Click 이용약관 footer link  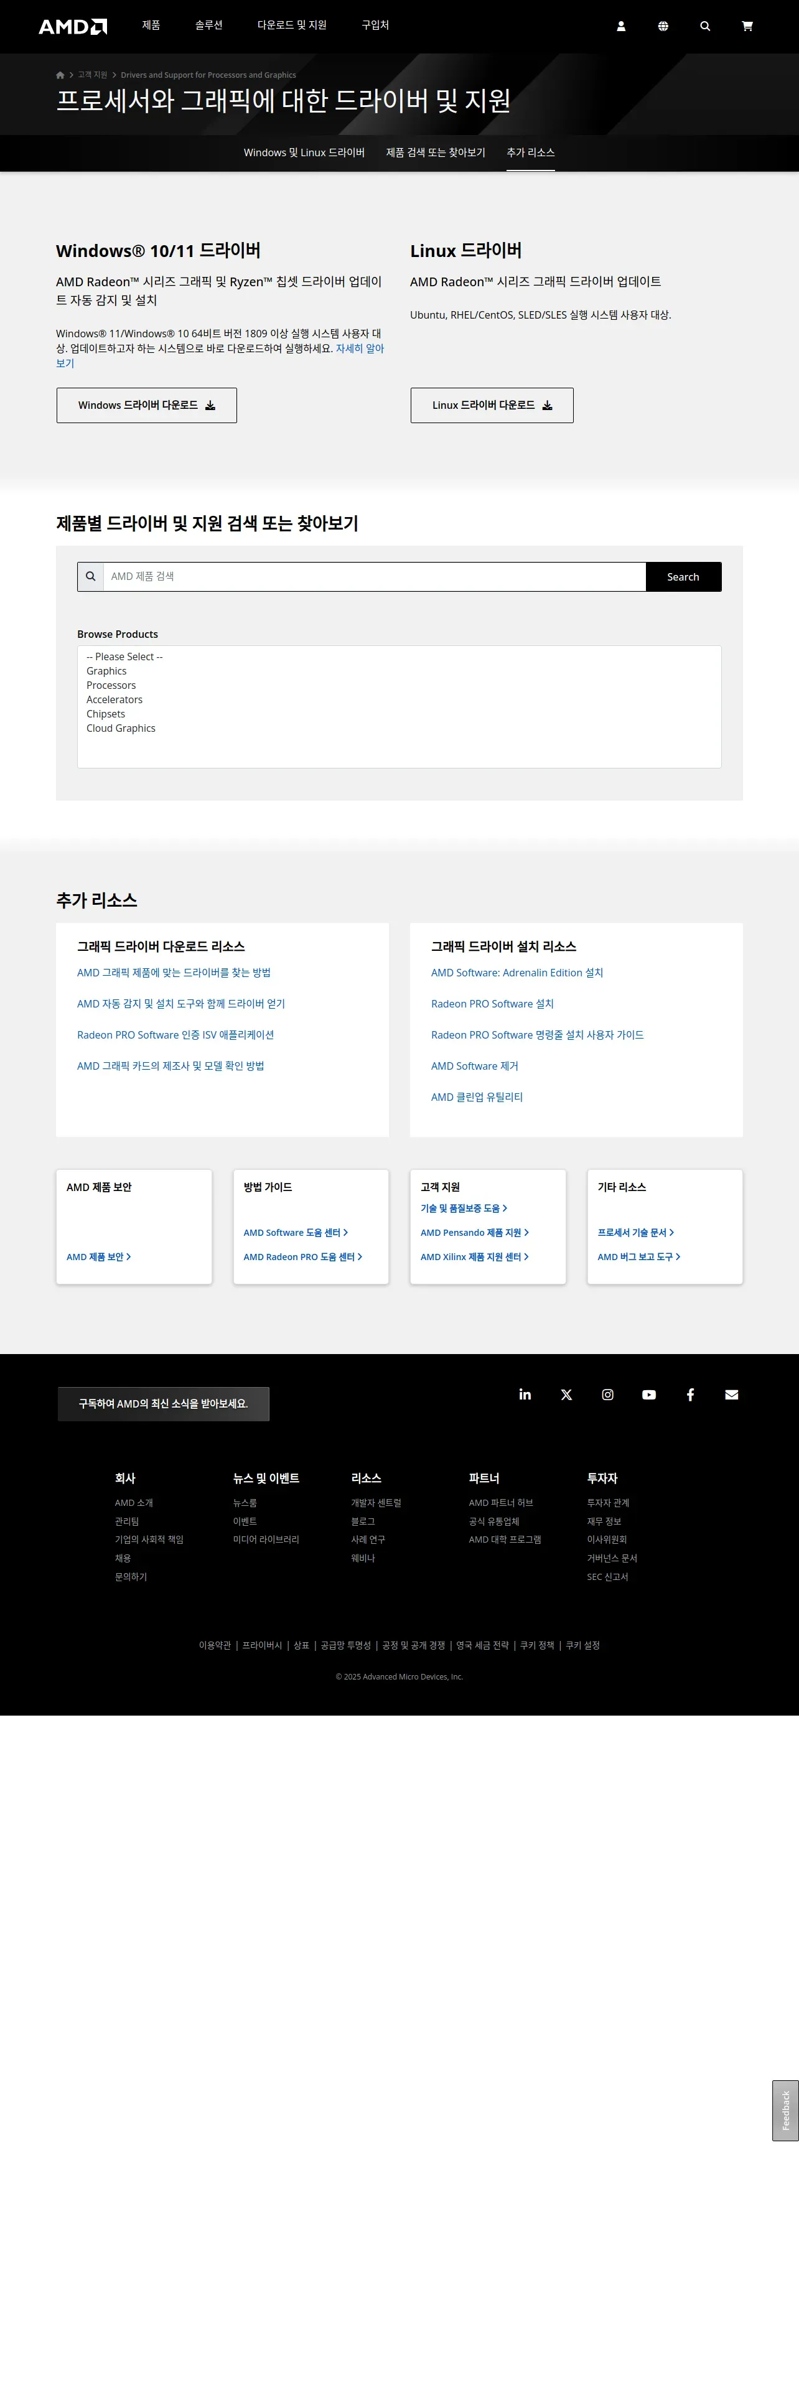(215, 1646)
